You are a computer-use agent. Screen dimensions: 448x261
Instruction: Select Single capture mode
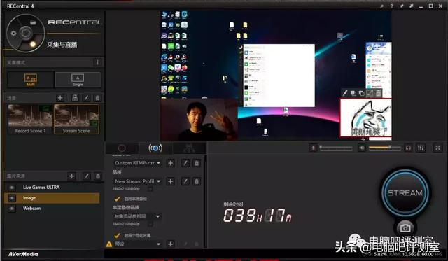pyautogui.click(x=78, y=80)
